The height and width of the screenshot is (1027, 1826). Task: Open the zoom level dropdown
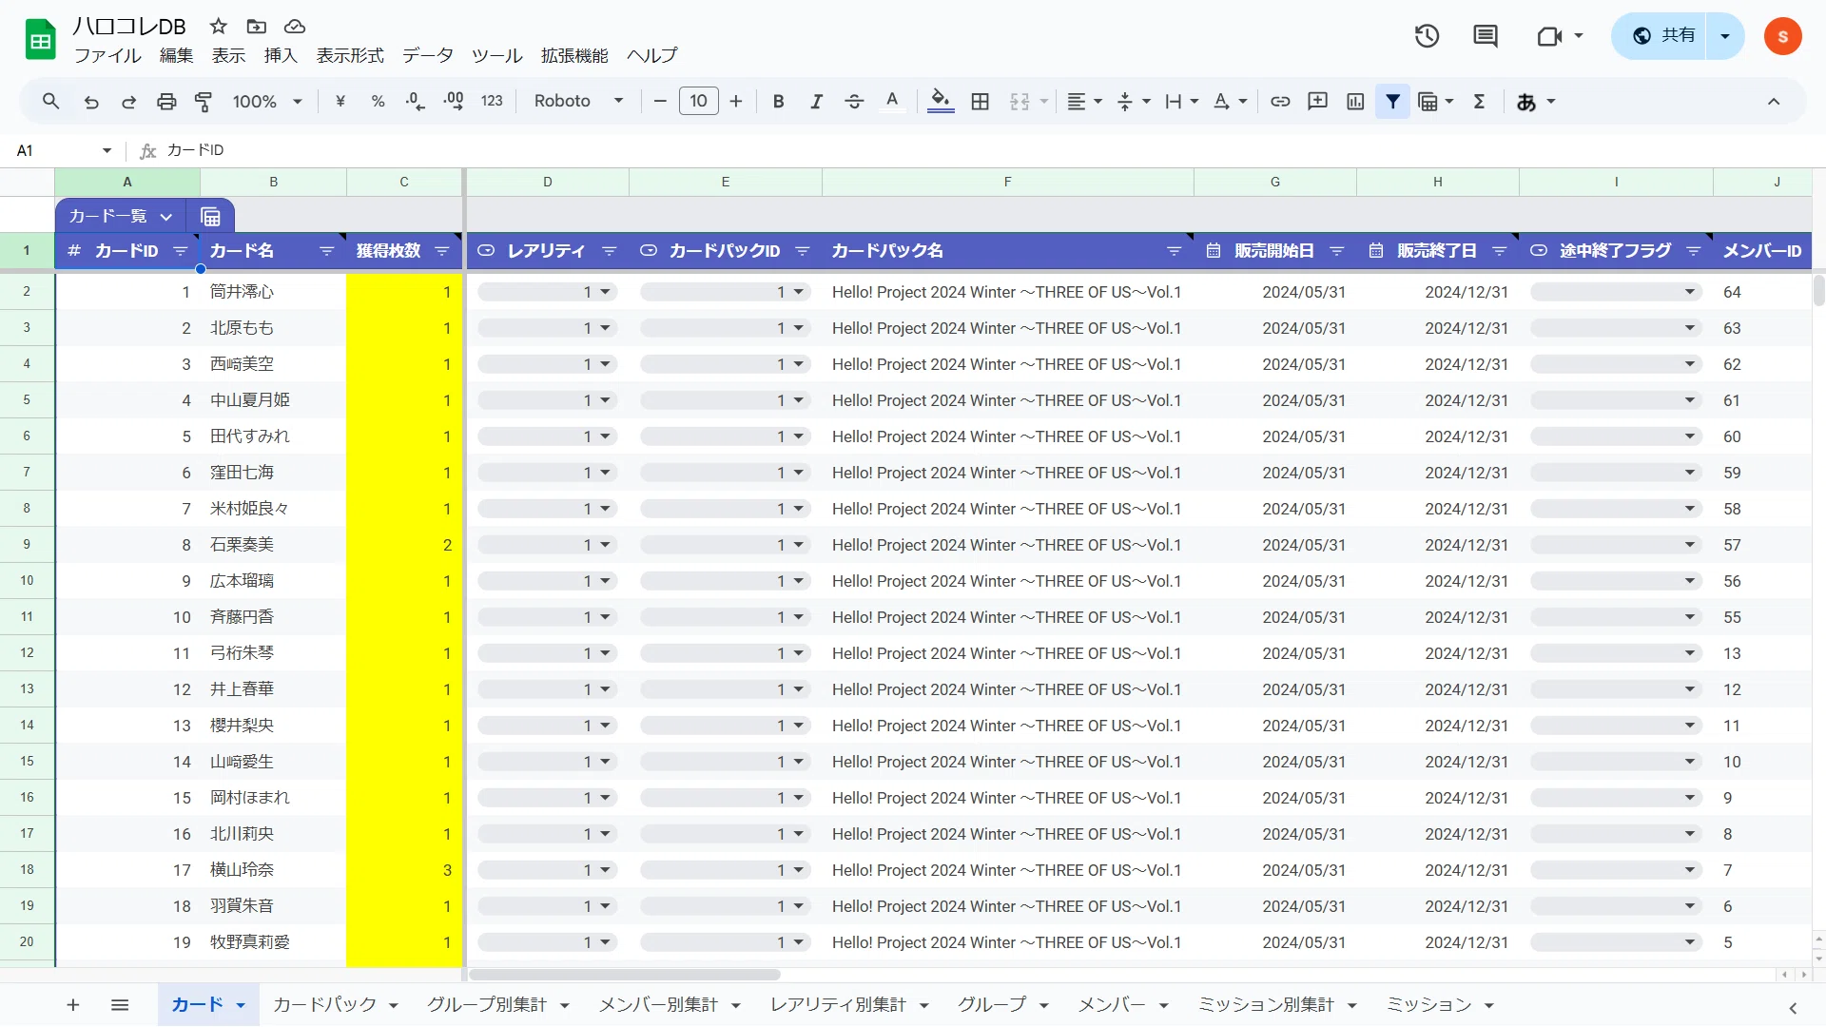[x=267, y=101]
